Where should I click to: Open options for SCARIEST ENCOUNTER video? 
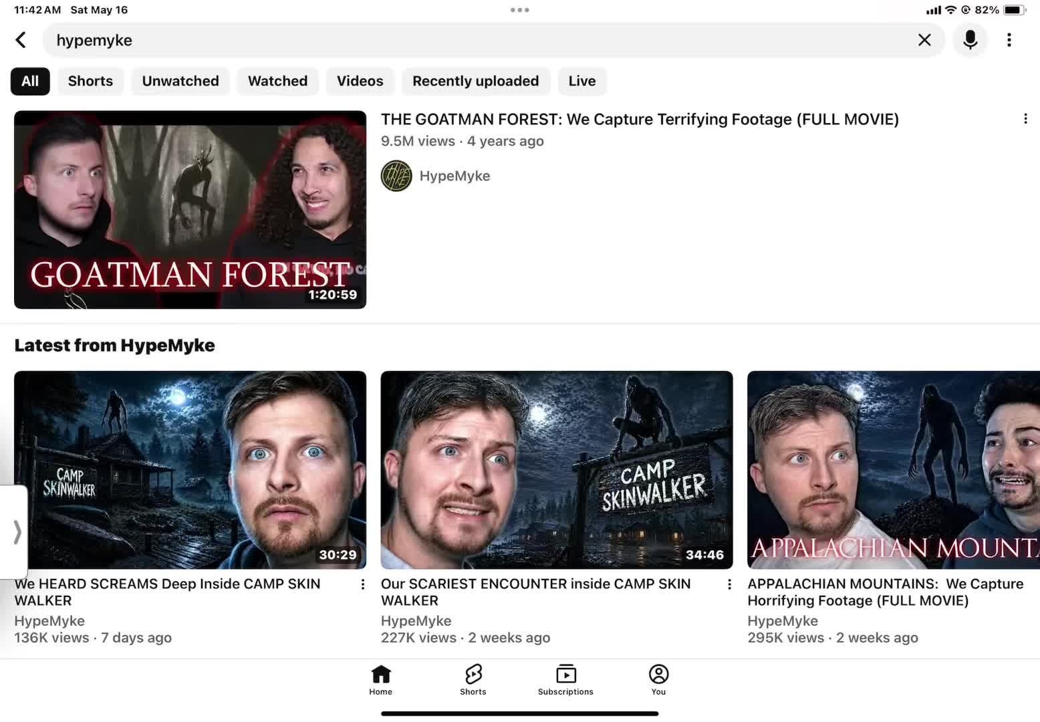tap(729, 584)
